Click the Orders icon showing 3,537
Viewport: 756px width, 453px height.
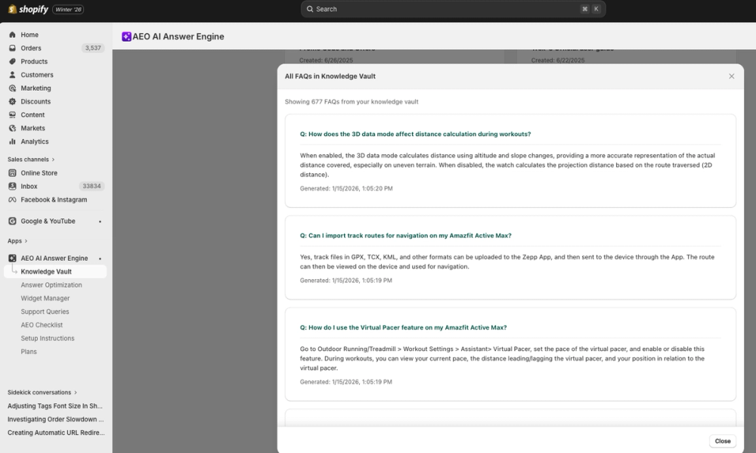(12, 48)
